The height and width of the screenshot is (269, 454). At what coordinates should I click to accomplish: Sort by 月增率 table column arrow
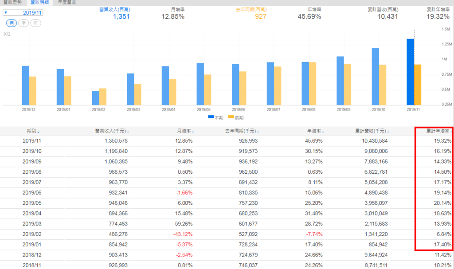(193, 132)
